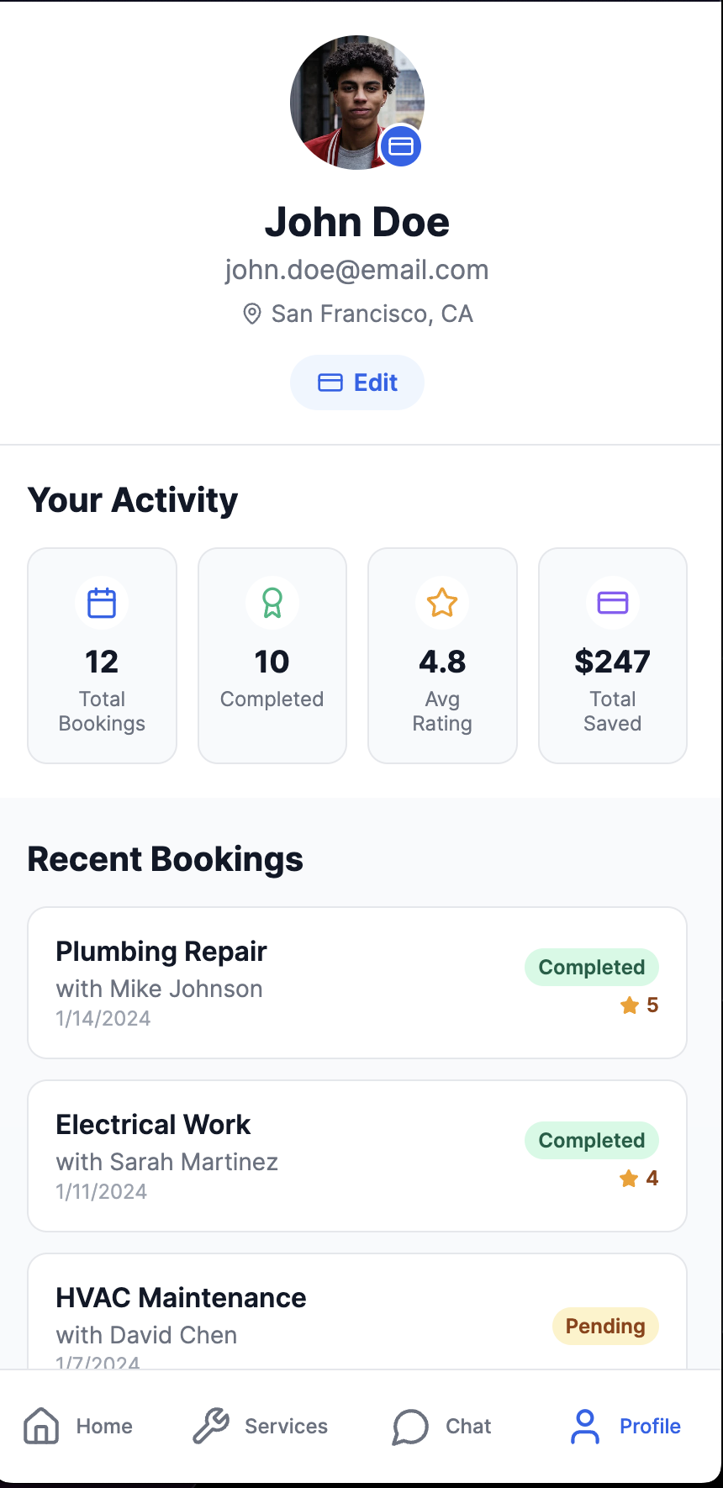
Task: Select the HVAC Maintenance booking
Action: click(357, 1311)
